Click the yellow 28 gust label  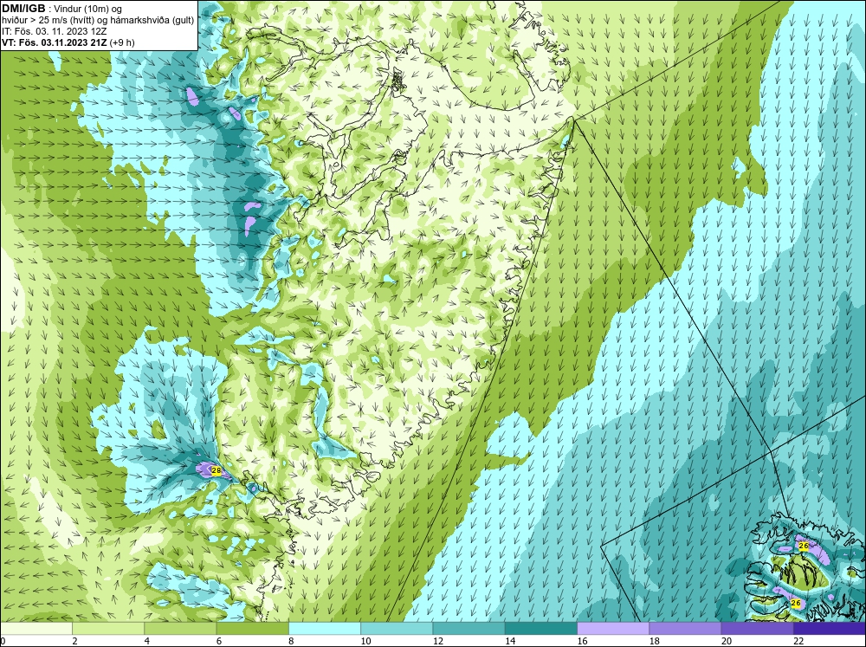click(216, 471)
